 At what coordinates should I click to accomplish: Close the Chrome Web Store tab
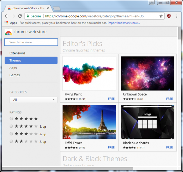pyautogui.click(x=48, y=8)
